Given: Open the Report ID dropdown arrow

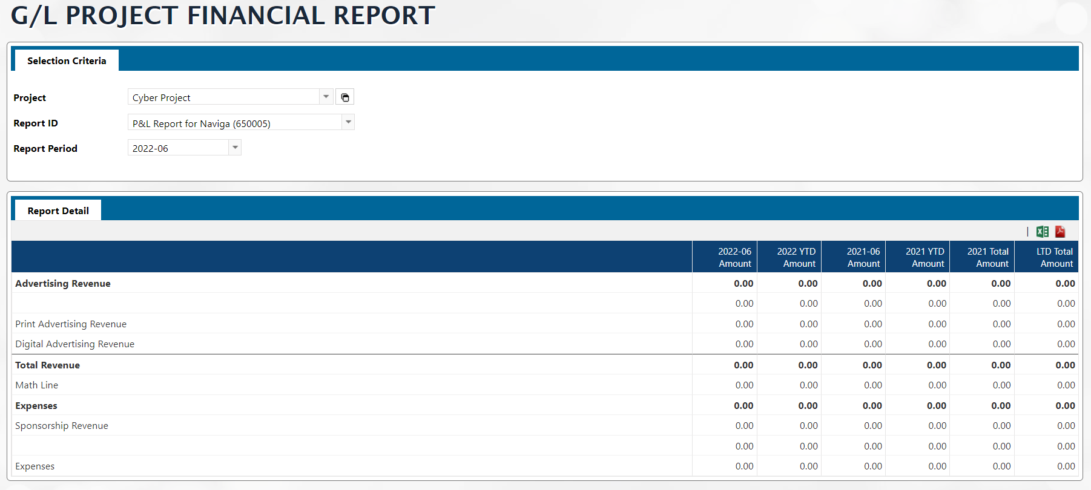Looking at the screenshot, I should point(348,123).
